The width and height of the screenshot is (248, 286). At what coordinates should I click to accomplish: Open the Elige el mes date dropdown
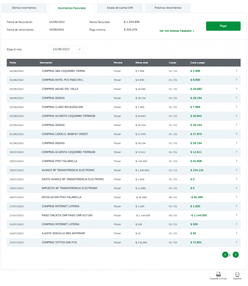click(x=66, y=49)
